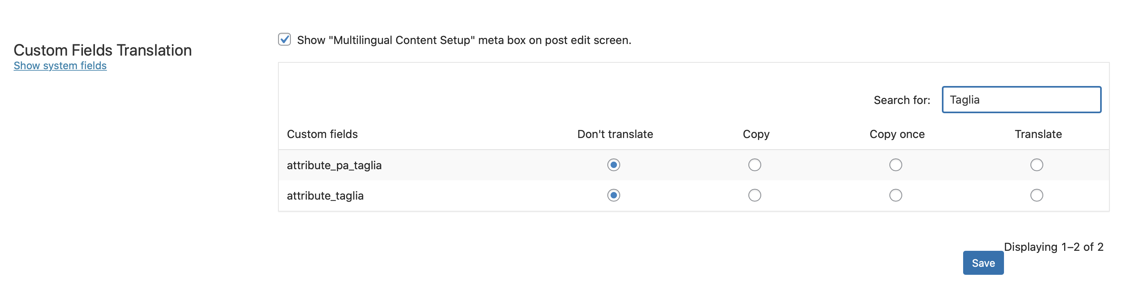Select Copy for attribute_taglia
This screenshot has height=292, width=1137.
[754, 195]
